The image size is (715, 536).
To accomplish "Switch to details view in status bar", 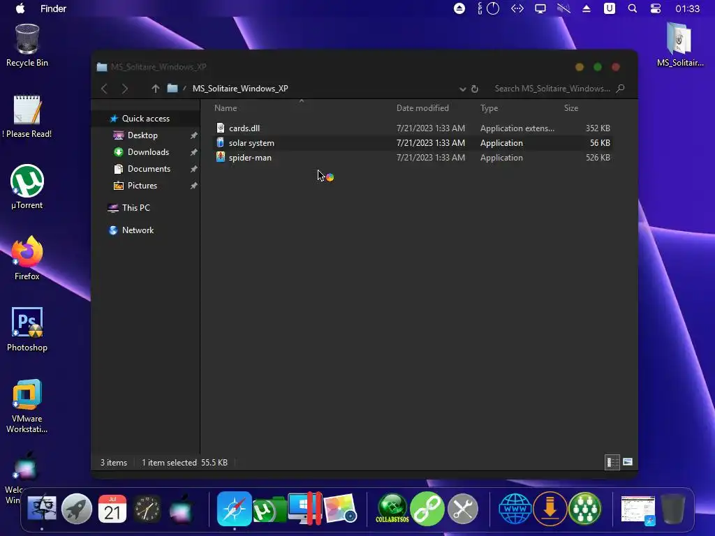I will 612,462.
